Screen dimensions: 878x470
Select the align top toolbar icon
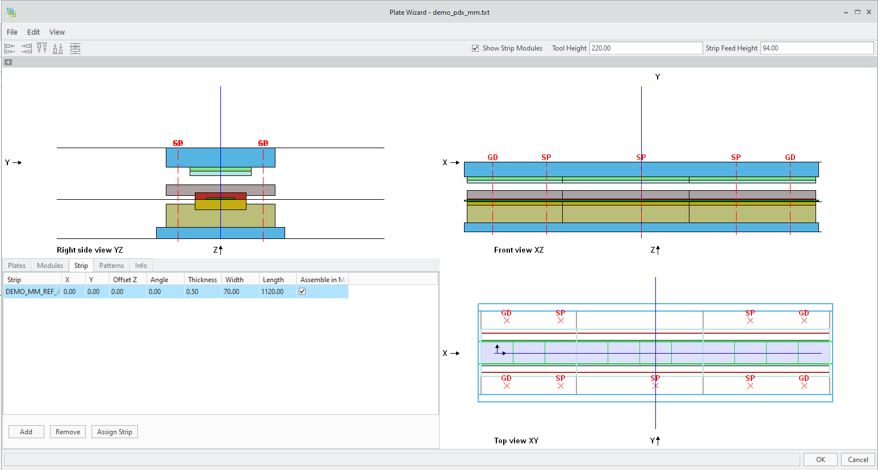pos(42,49)
